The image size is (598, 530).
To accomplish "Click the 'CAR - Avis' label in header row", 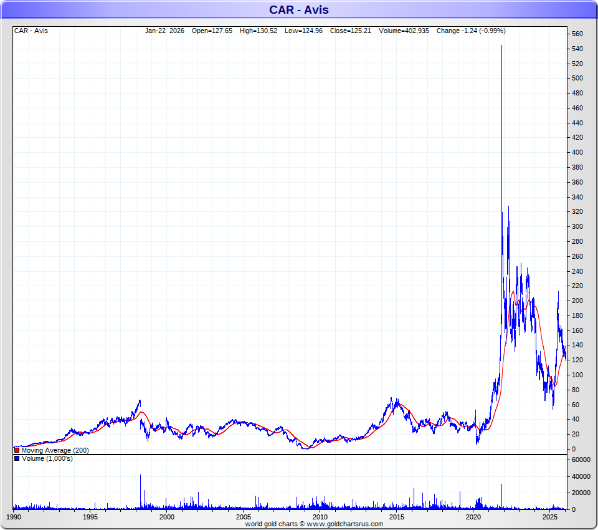I will [31, 31].
